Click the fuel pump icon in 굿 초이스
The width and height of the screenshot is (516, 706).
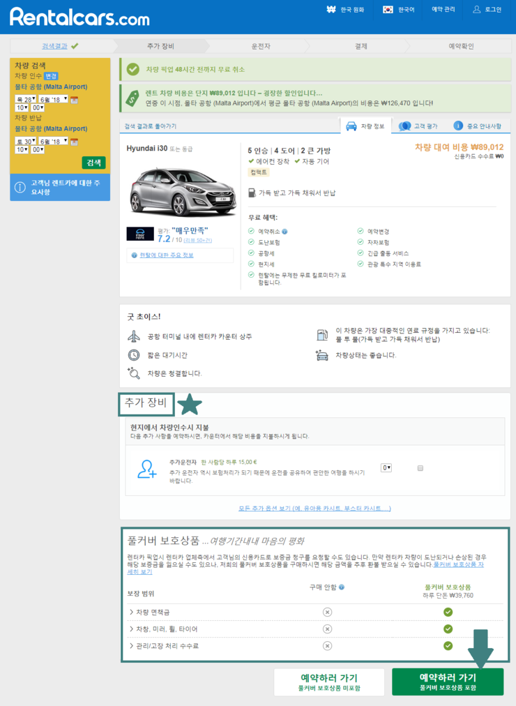(322, 335)
